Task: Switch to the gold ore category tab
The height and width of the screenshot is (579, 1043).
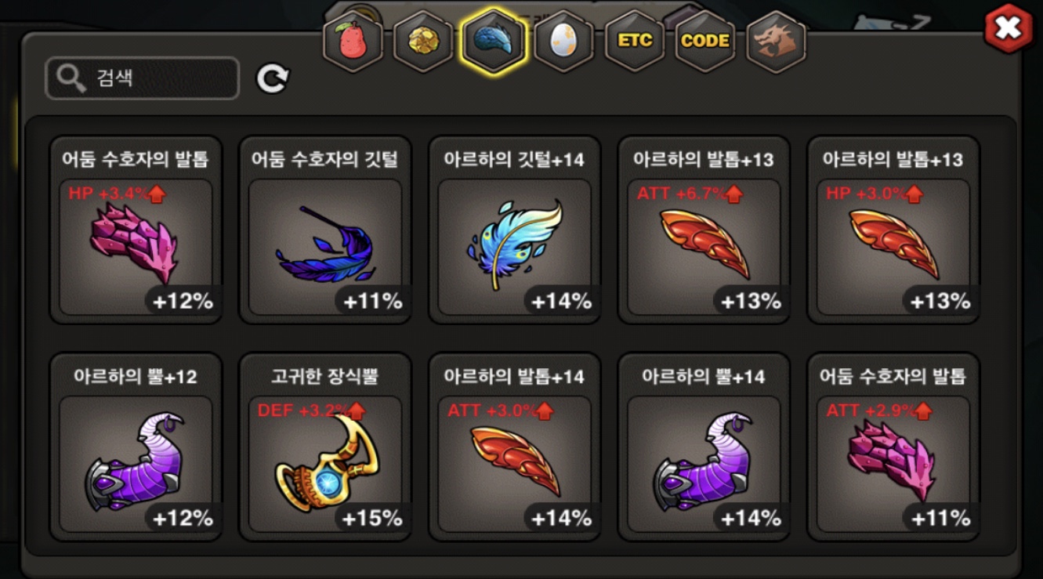Action: tap(423, 42)
